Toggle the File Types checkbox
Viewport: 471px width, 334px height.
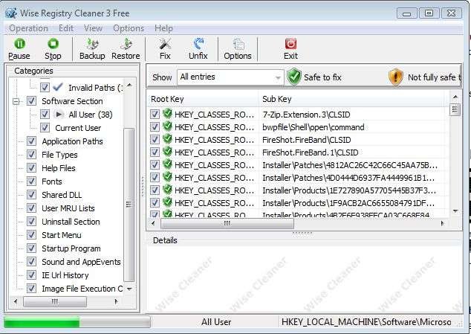pyautogui.click(x=31, y=155)
